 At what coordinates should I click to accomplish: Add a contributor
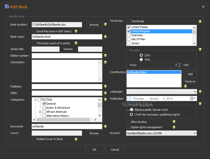[x=190, y=74]
